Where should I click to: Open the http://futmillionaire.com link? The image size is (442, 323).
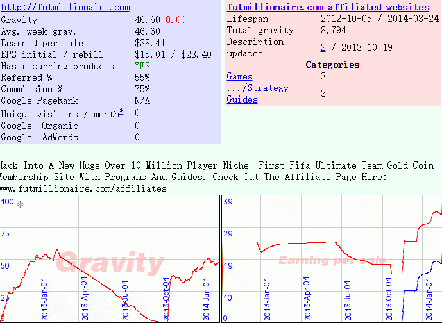(65, 7)
